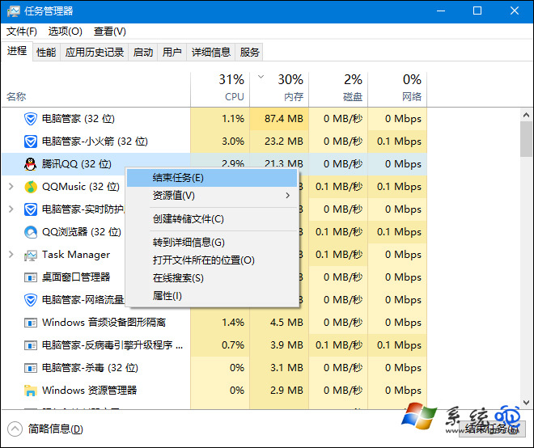
Task: Click the 电脑管家 shield icon in first row
Action: (x=31, y=119)
